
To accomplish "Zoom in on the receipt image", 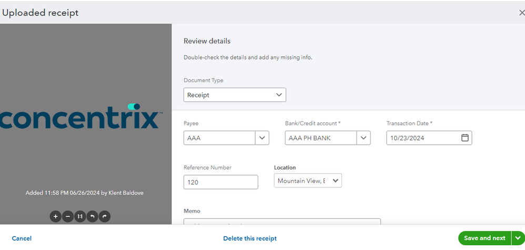I will pyautogui.click(x=56, y=216).
